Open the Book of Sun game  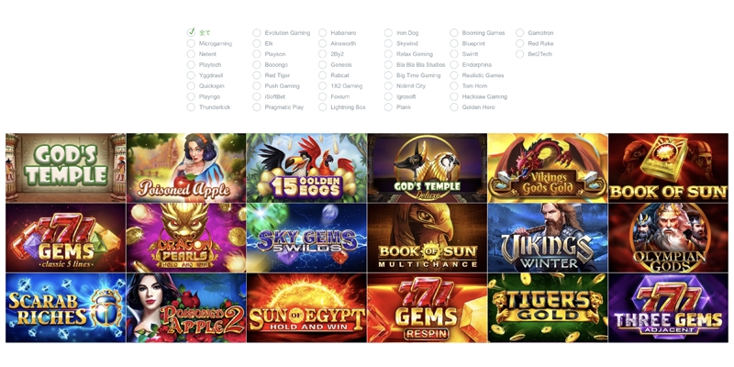[669, 168]
